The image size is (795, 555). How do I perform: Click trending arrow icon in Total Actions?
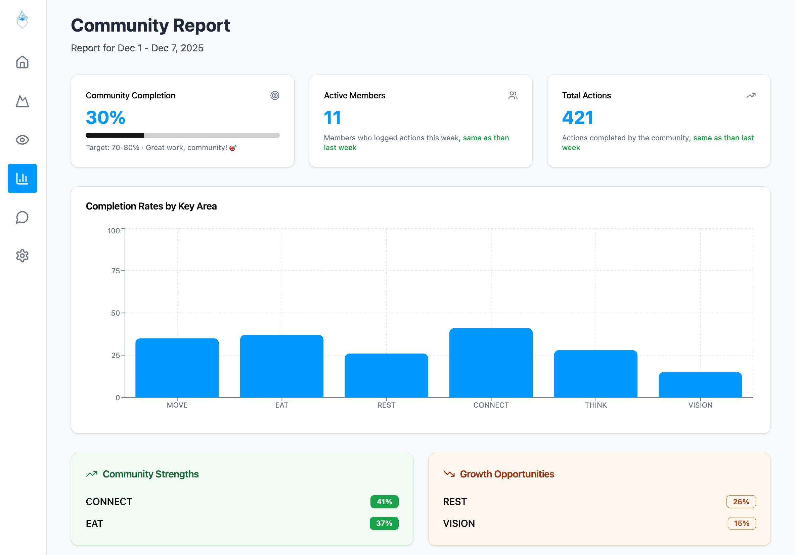tap(751, 96)
